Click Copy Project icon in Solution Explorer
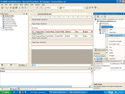Image resolution: width=125 pixels, height=94 pixels. 98,17
